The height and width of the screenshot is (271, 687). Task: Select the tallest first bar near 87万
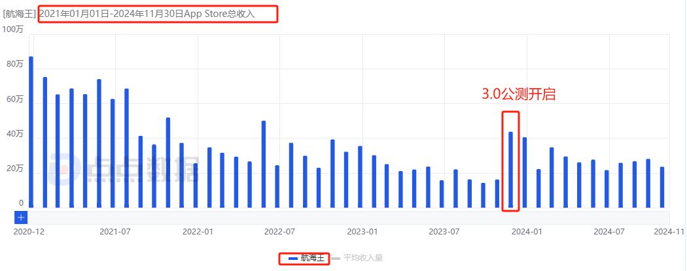[31, 132]
